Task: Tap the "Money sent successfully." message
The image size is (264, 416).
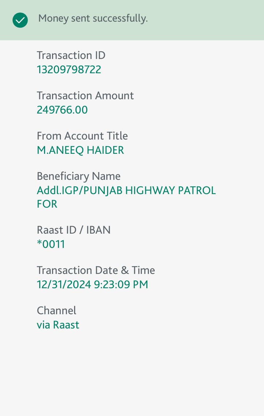Action: point(93,19)
